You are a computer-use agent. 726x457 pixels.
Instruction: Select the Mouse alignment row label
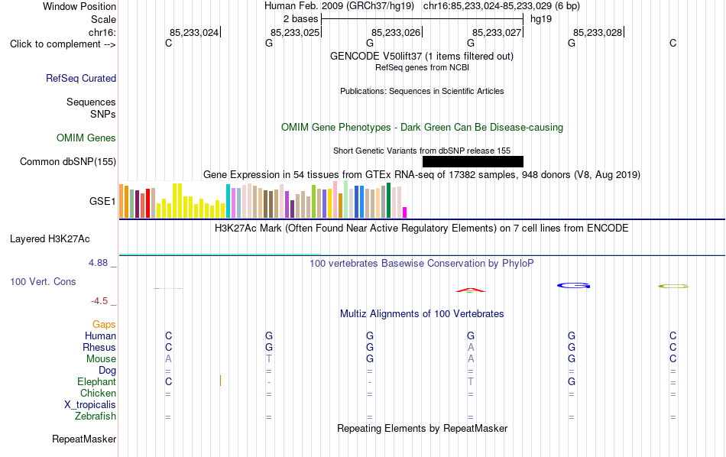point(101,359)
